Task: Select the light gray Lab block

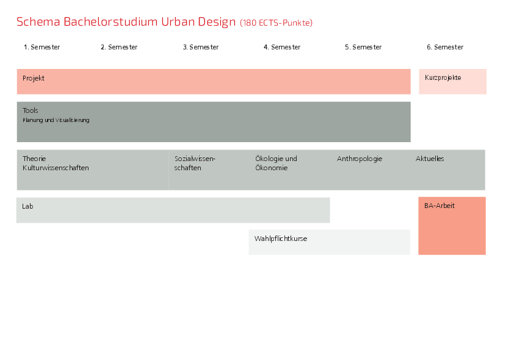Action: click(x=173, y=210)
